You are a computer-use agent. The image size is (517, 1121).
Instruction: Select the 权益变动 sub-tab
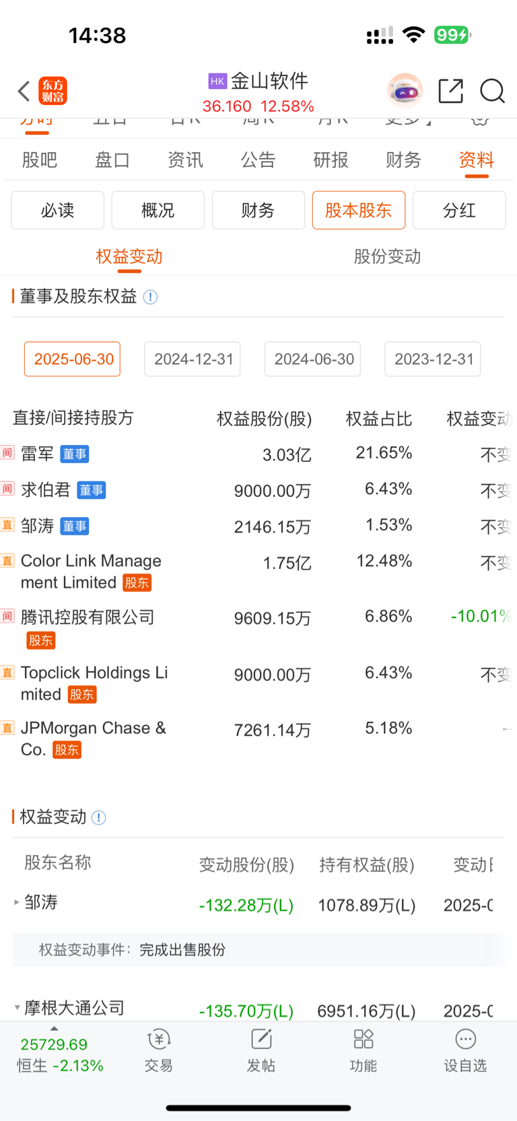click(129, 257)
